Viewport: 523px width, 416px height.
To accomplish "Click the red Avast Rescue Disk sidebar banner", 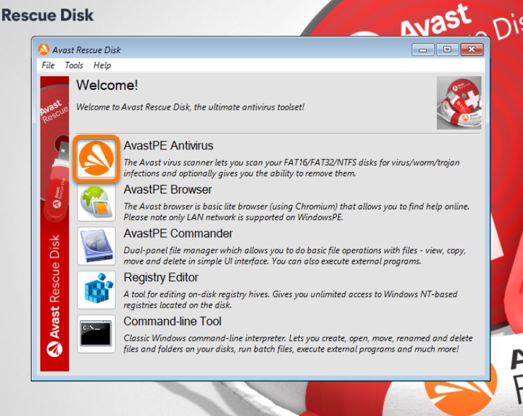I will [x=54, y=223].
